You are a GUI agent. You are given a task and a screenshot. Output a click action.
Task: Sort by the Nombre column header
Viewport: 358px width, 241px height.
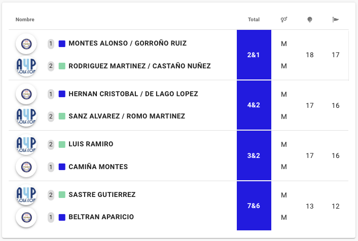click(25, 20)
